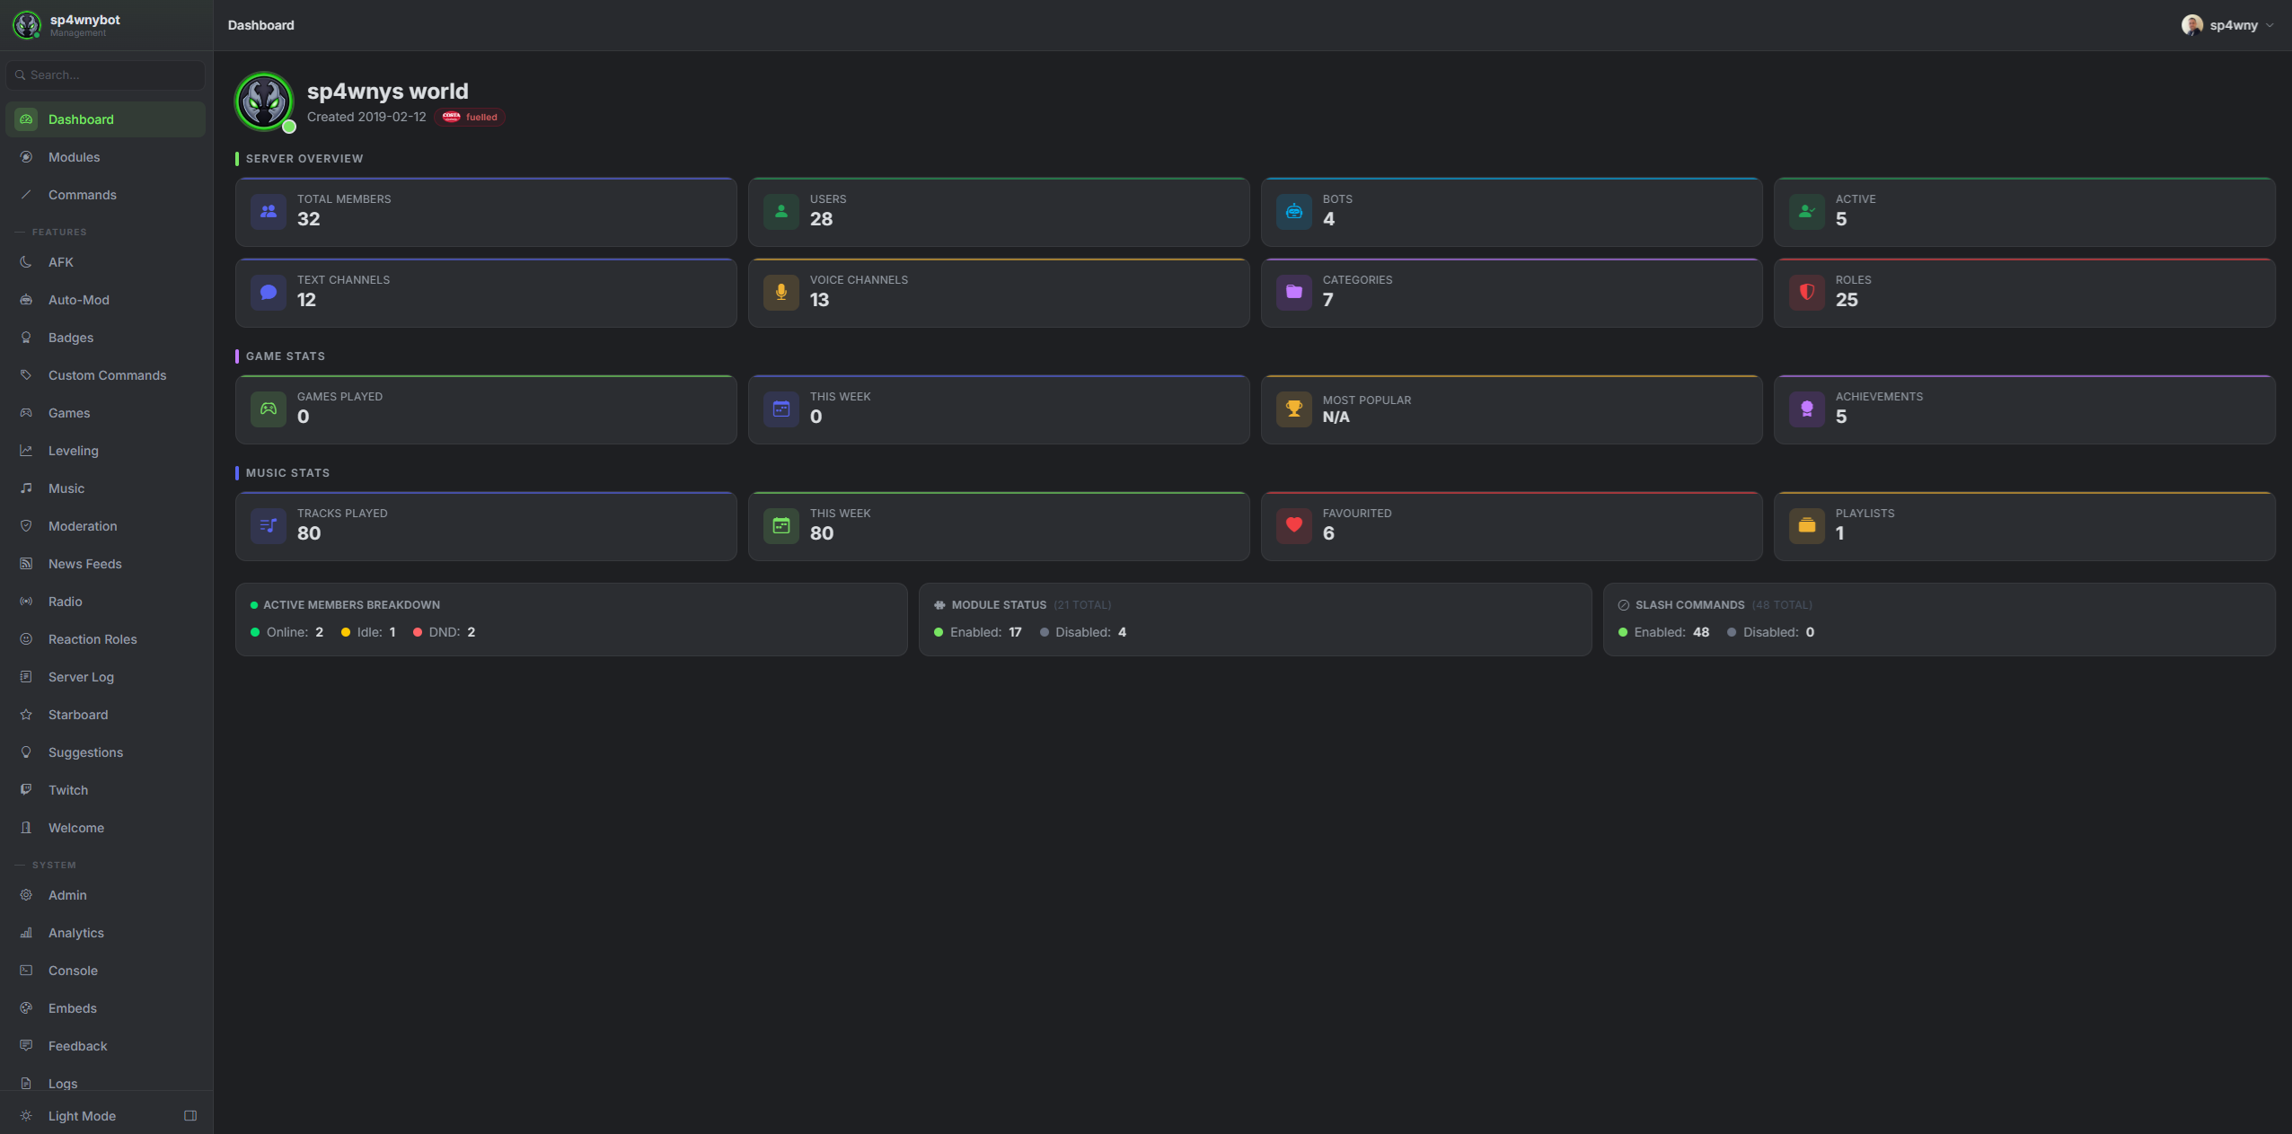Click the Analytics bar chart icon
This screenshot has height=1134, width=2292.
[26, 933]
